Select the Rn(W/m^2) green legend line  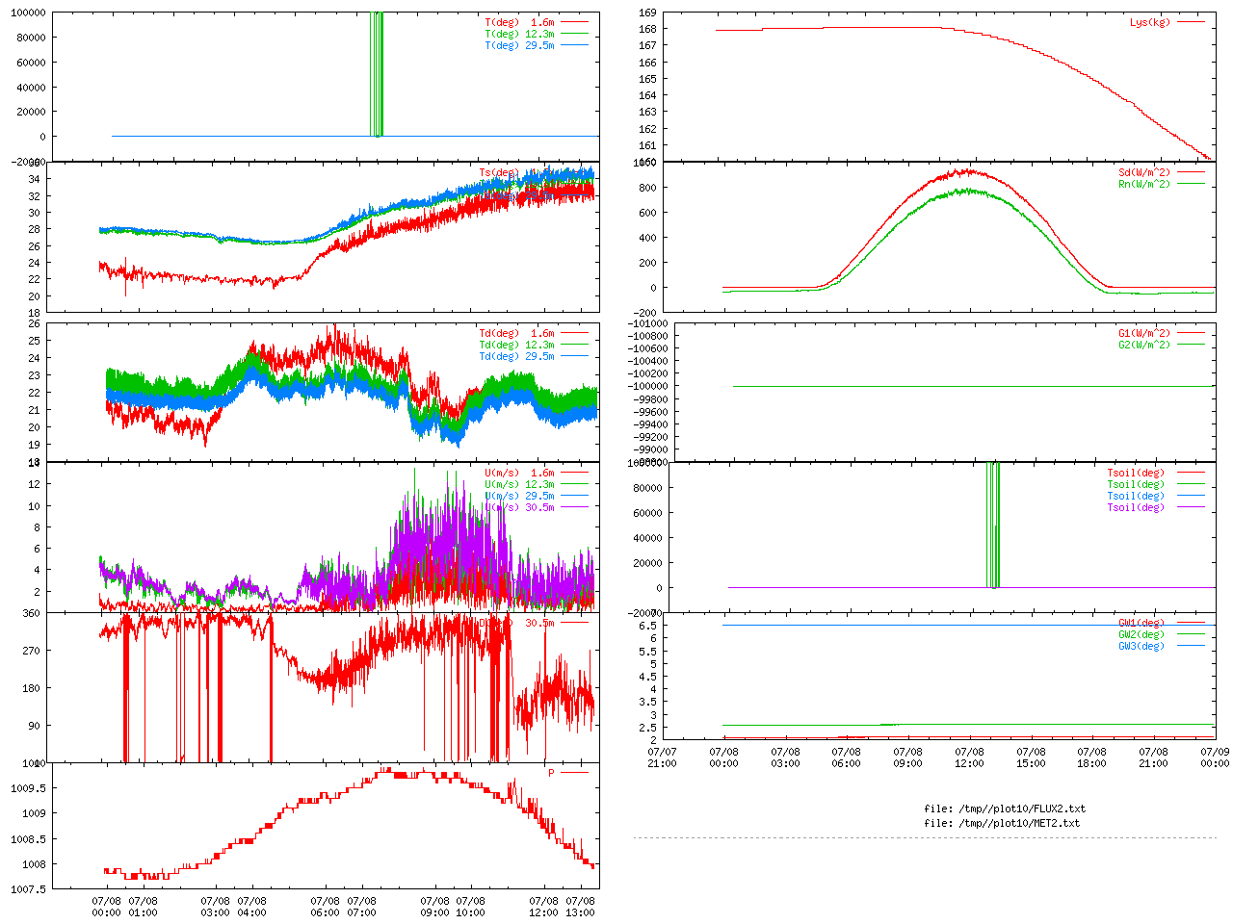click(x=1191, y=184)
